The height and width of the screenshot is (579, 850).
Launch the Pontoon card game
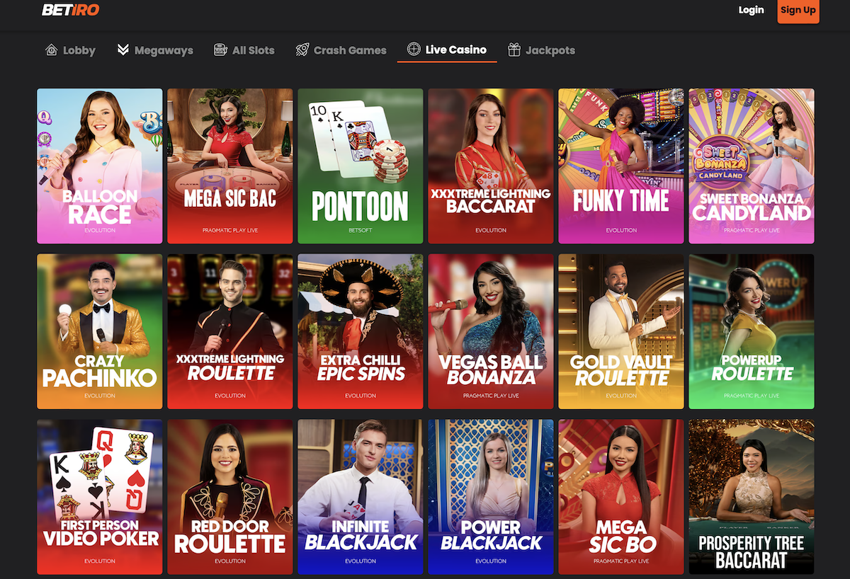361,166
